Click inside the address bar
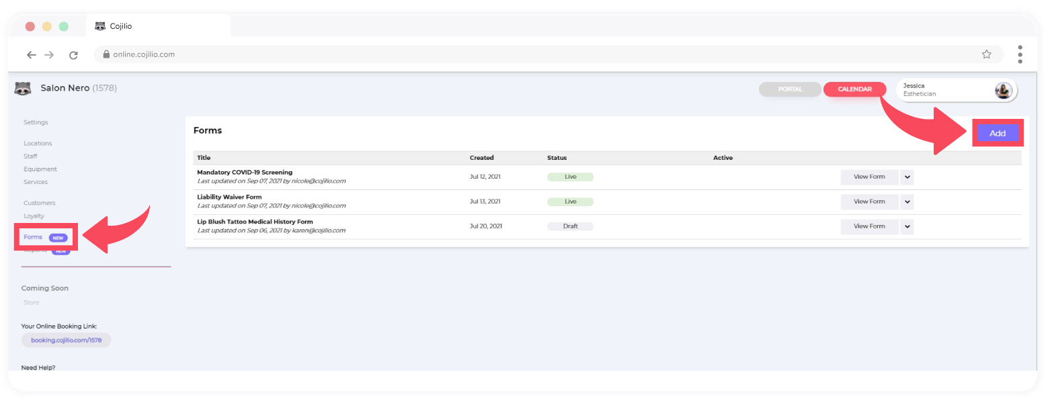The width and height of the screenshot is (1052, 409). pyautogui.click(x=403, y=54)
